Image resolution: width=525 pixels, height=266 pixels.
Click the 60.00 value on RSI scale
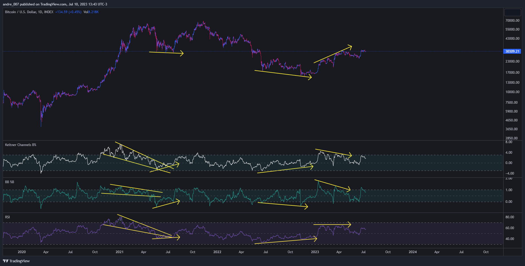pyautogui.click(x=510, y=228)
